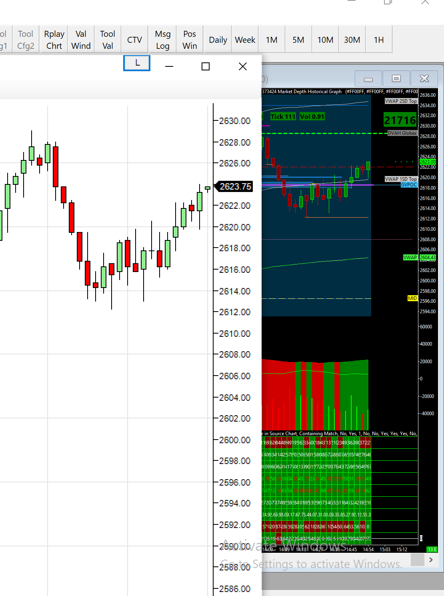Click the -40000 volume scale value
Screen dimensions: 444x596
click(x=427, y=414)
